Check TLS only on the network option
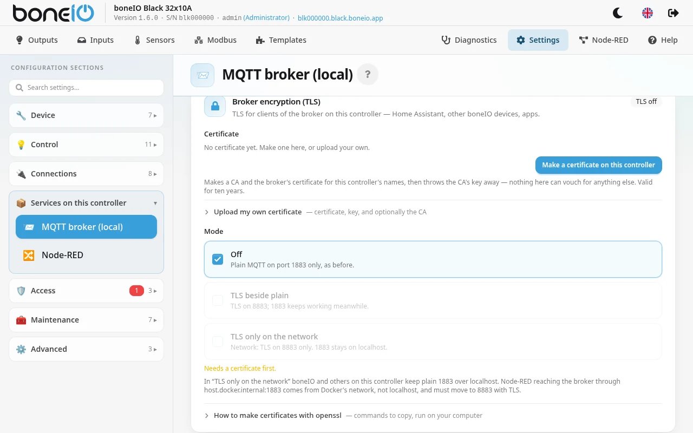Screen dimensions: 693x433 click(x=218, y=342)
